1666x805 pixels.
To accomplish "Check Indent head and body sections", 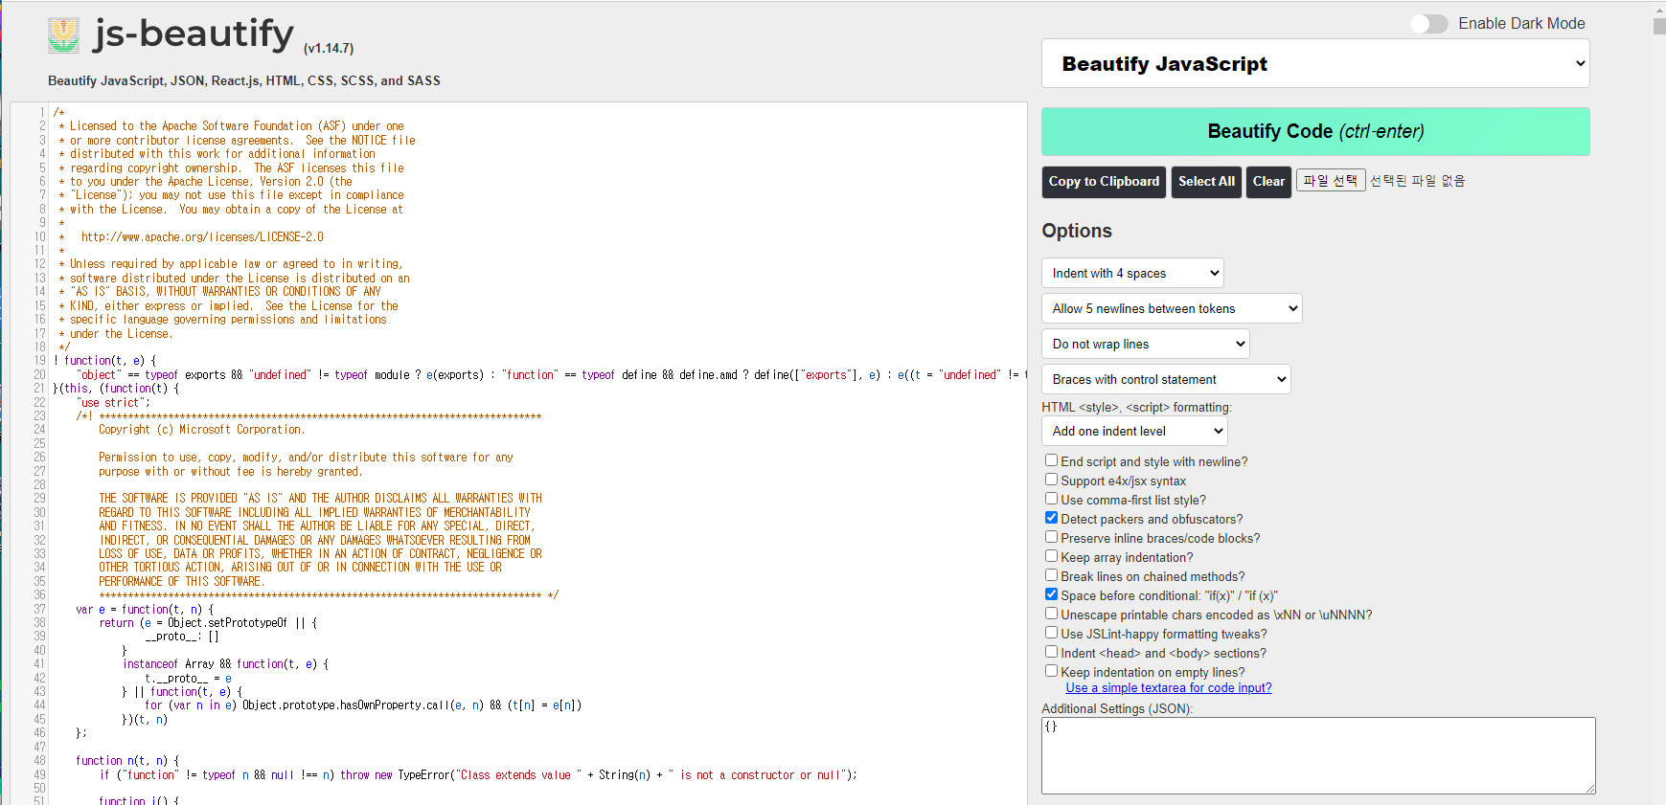I will 1051,652.
